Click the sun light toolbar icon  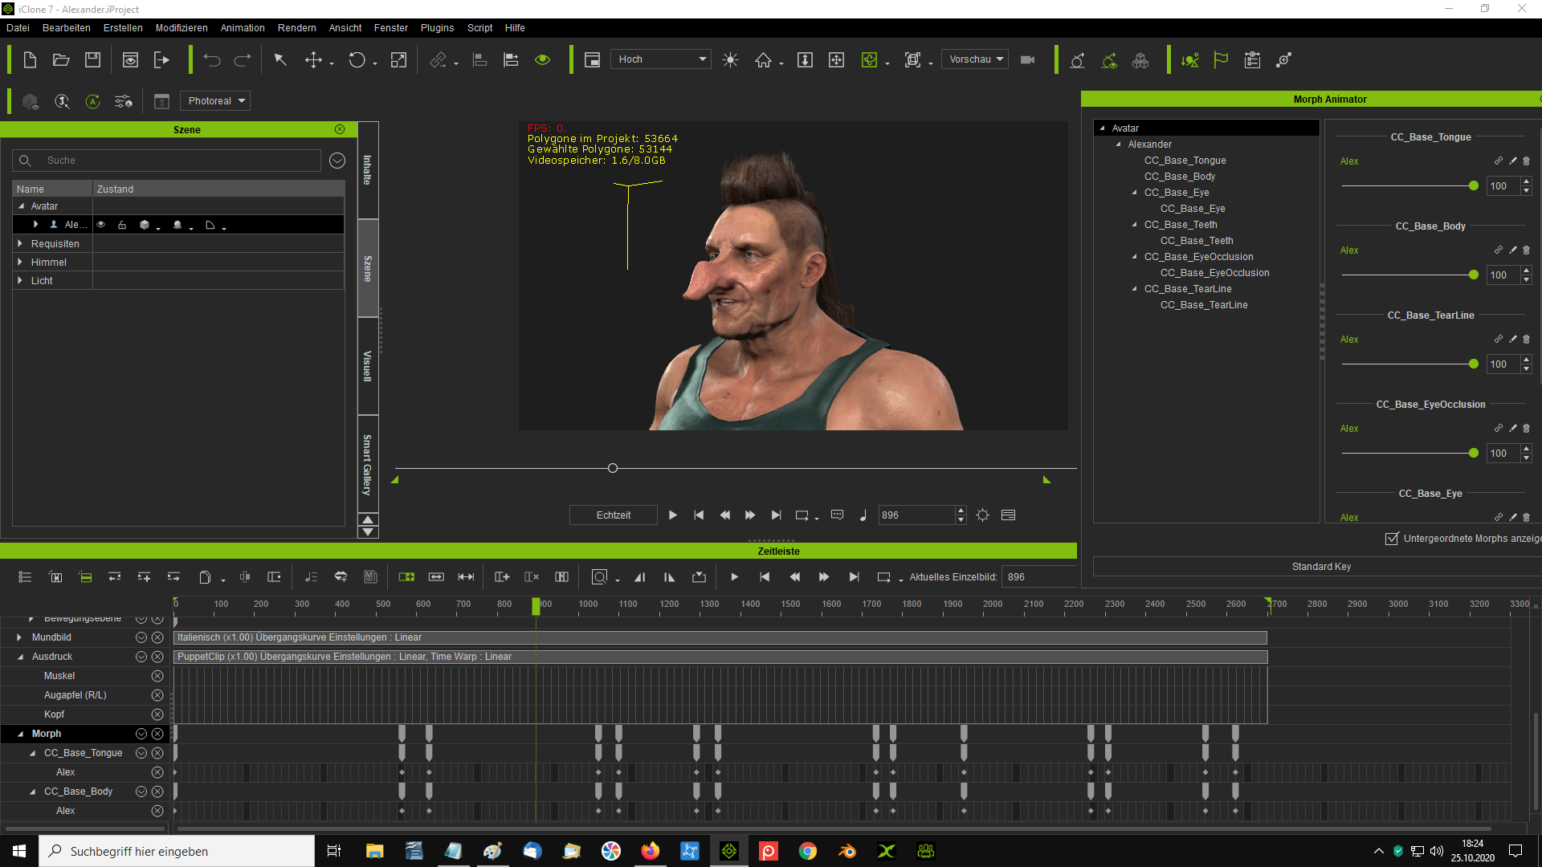pyautogui.click(x=730, y=59)
